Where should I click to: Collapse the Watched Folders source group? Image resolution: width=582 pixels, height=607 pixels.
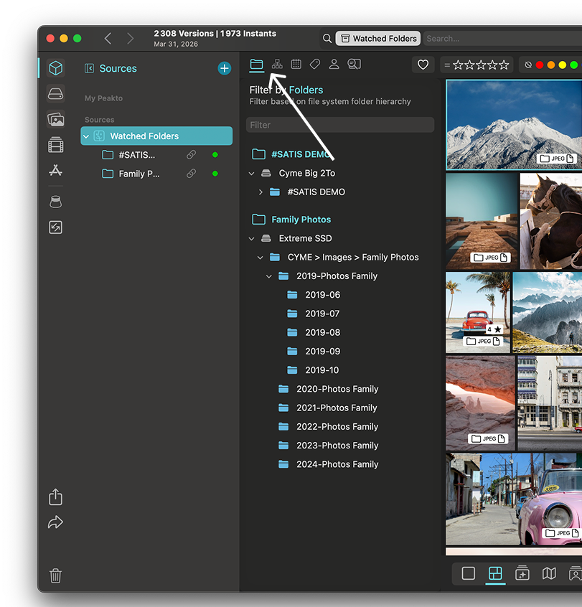(x=86, y=136)
